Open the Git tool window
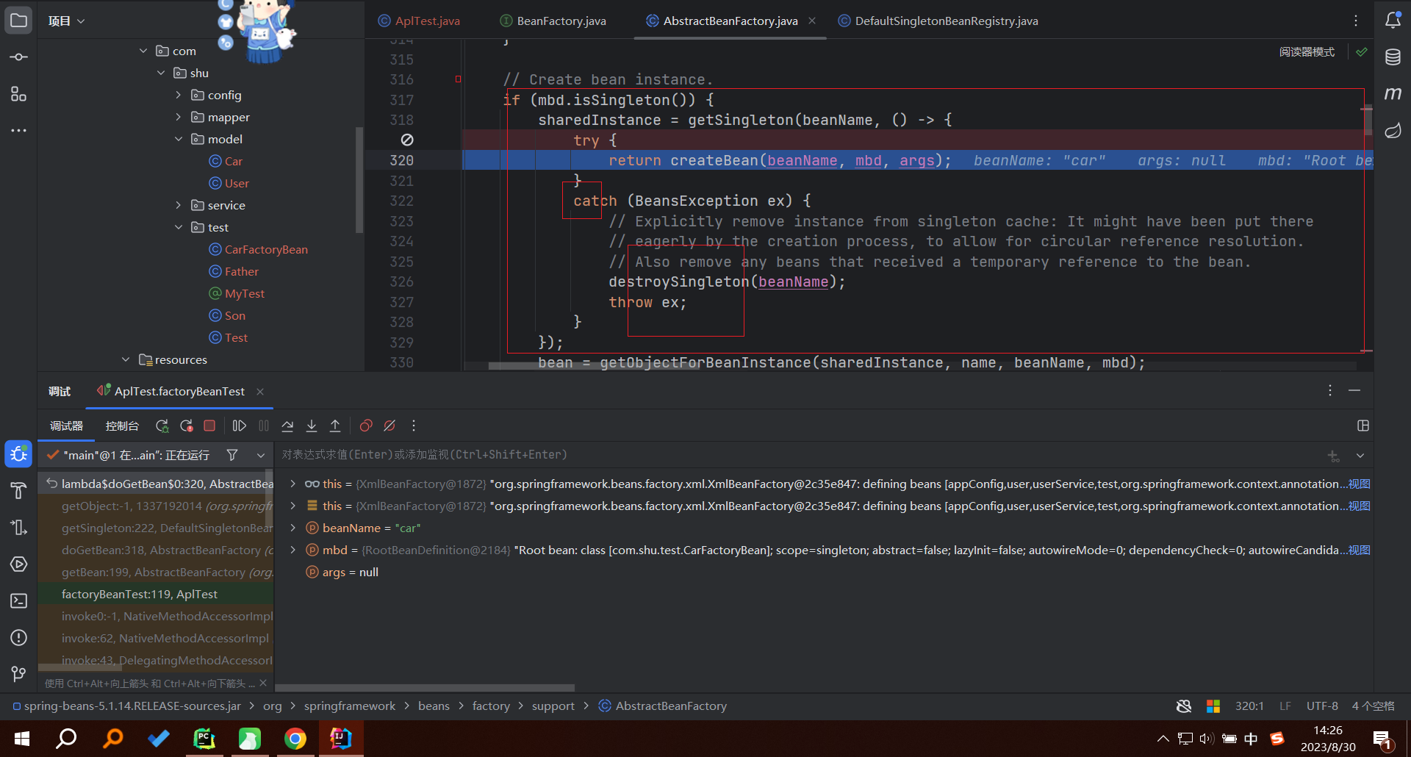1411x757 pixels. [18, 674]
